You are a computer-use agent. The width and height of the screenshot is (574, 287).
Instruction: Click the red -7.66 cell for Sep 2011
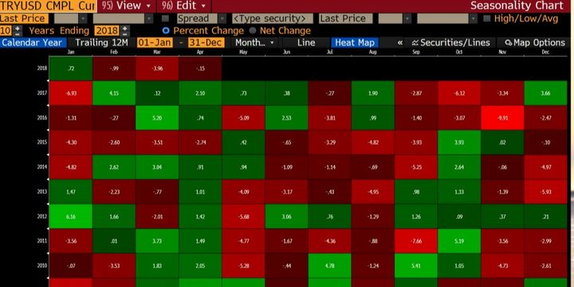click(416, 241)
